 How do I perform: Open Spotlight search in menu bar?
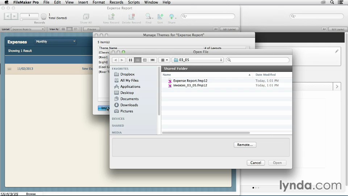click(332, 2)
